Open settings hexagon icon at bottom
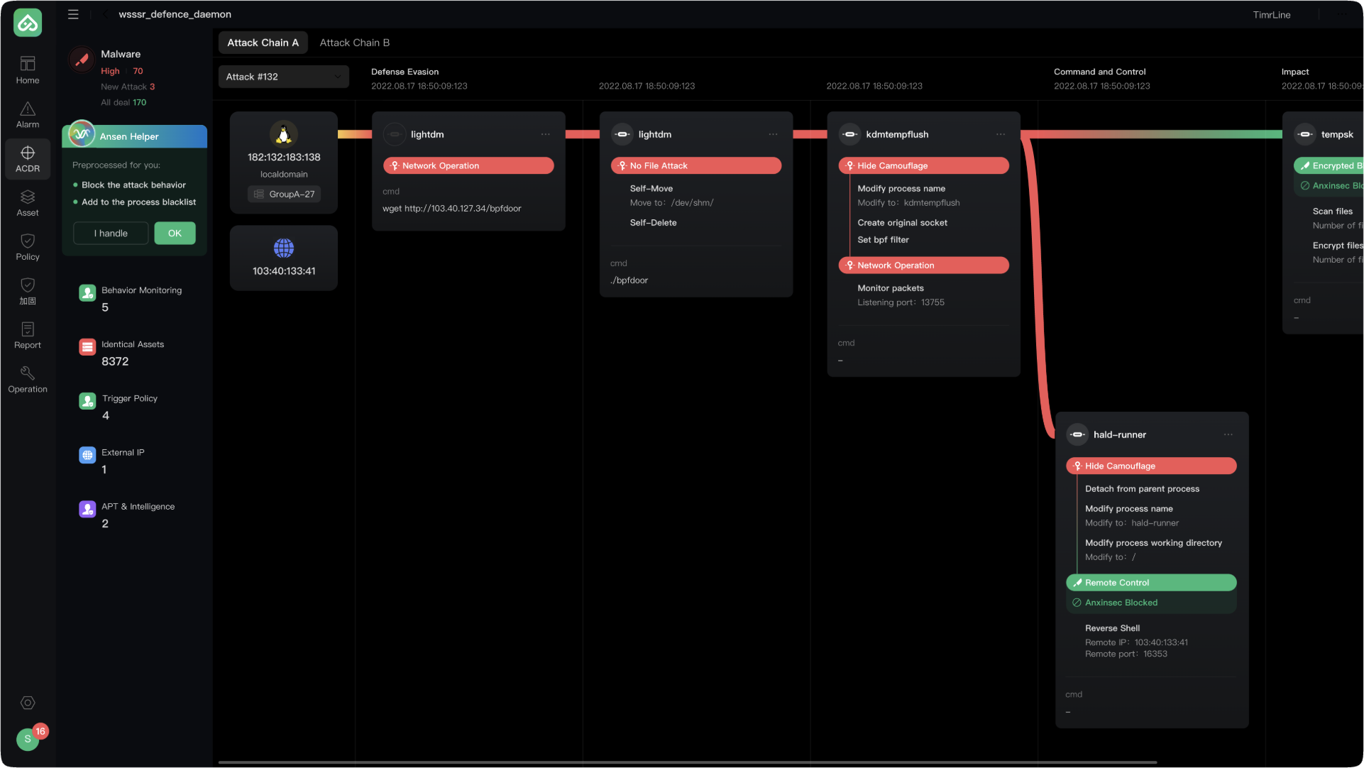Screen dimensions: 1364x768 tap(28, 703)
